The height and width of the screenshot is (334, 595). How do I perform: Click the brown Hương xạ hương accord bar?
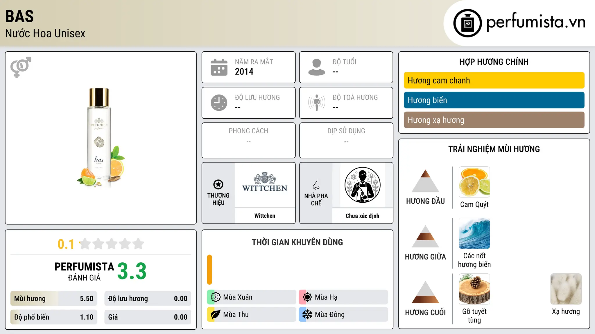(x=494, y=120)
